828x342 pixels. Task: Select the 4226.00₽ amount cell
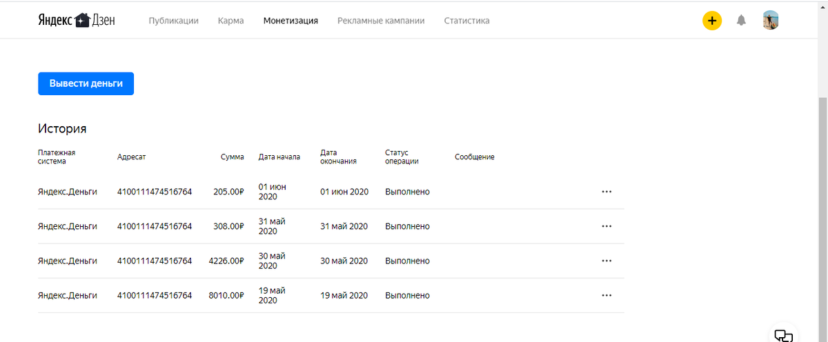pos(226,261)
